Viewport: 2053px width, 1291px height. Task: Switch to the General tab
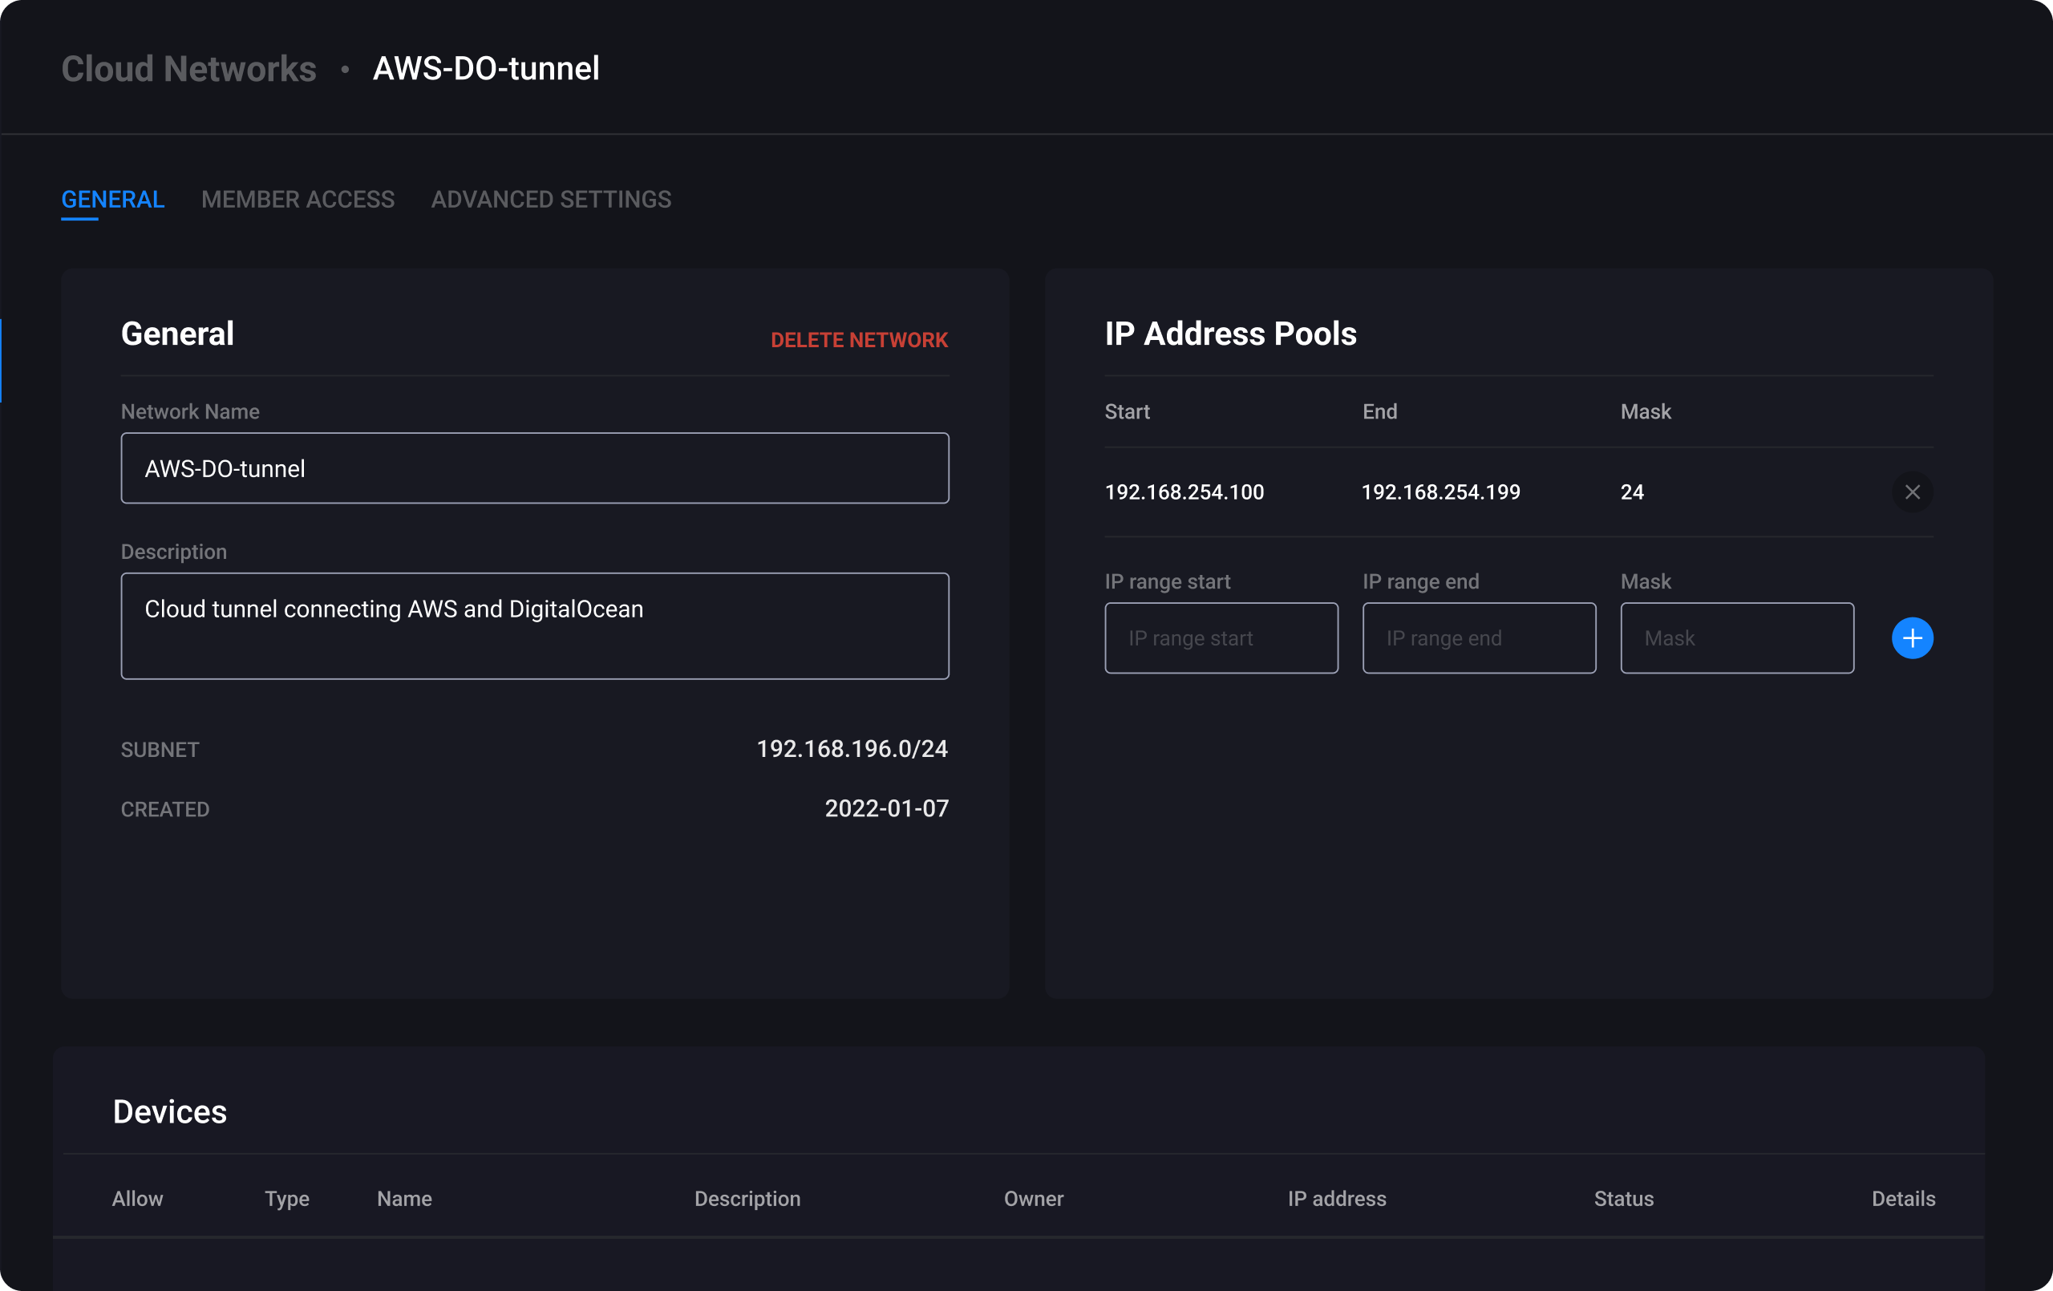coord(112,200)
